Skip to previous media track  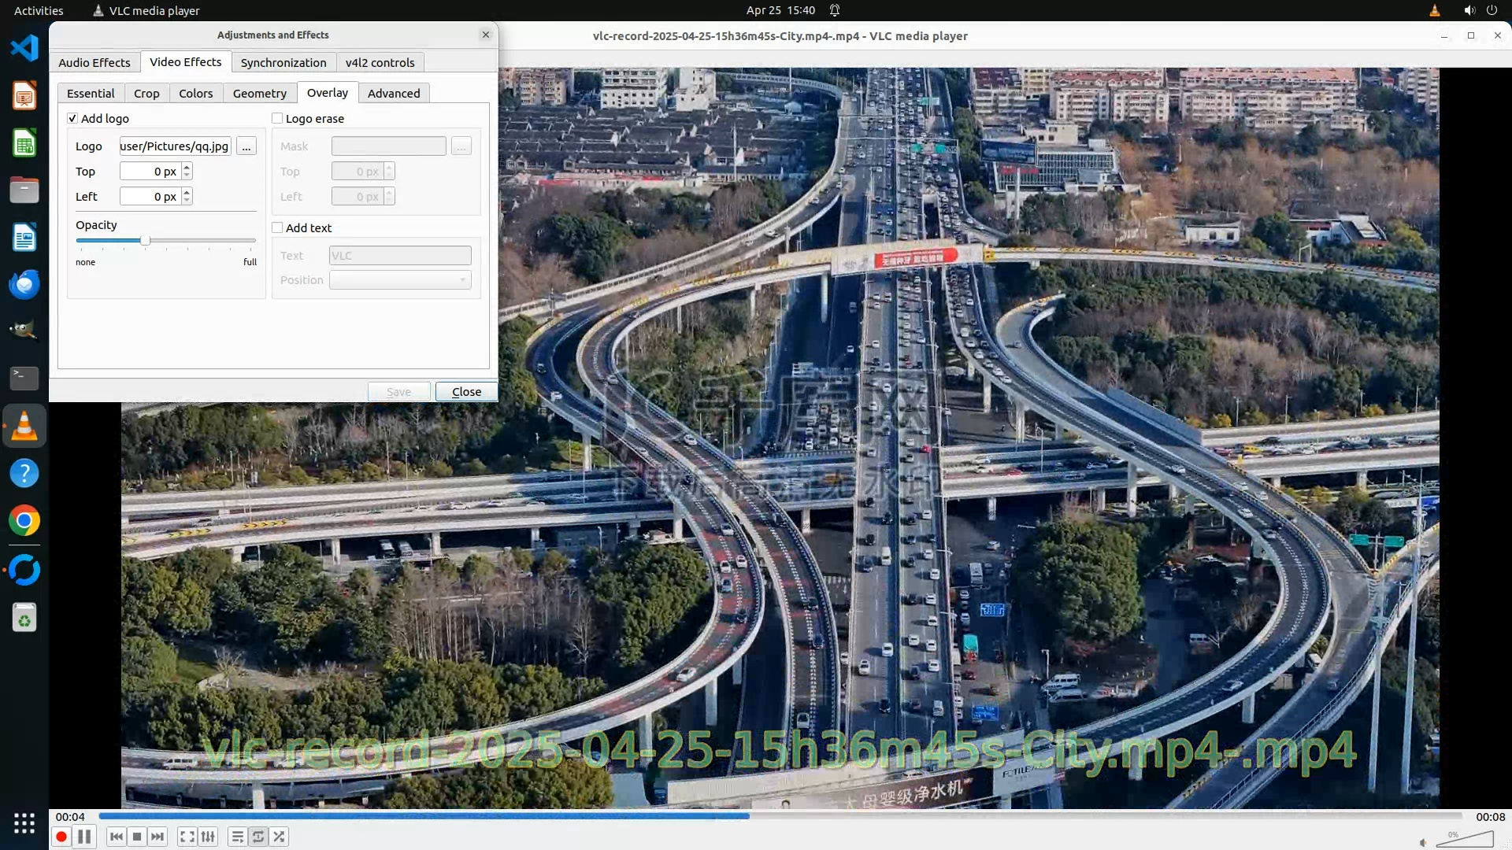117,837
